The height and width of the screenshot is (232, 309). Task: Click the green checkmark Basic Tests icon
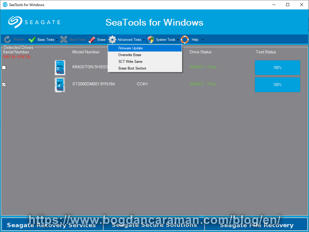[32, 40]
